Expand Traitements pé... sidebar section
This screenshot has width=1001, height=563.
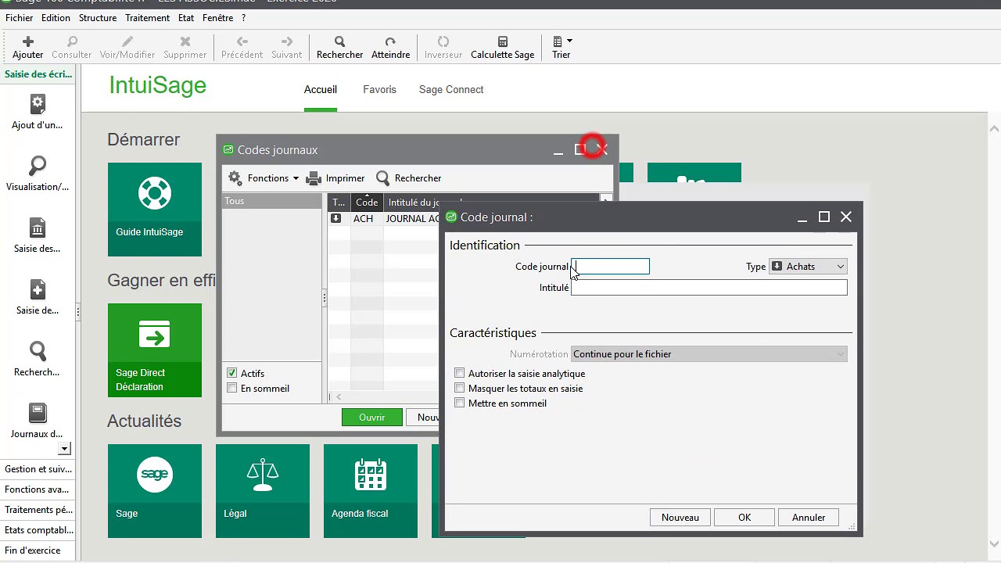tap(38, 510)
